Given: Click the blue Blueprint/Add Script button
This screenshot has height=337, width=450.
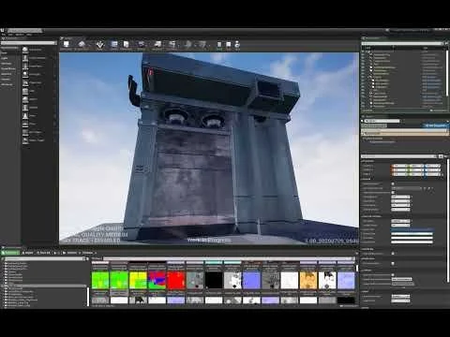Looking at the screenshot, I should pos(436,125).
